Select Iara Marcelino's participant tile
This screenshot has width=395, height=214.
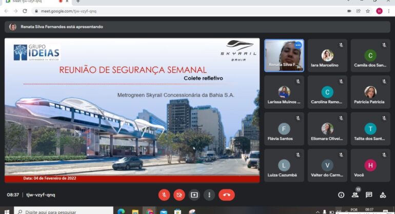(x=327, y=55)
